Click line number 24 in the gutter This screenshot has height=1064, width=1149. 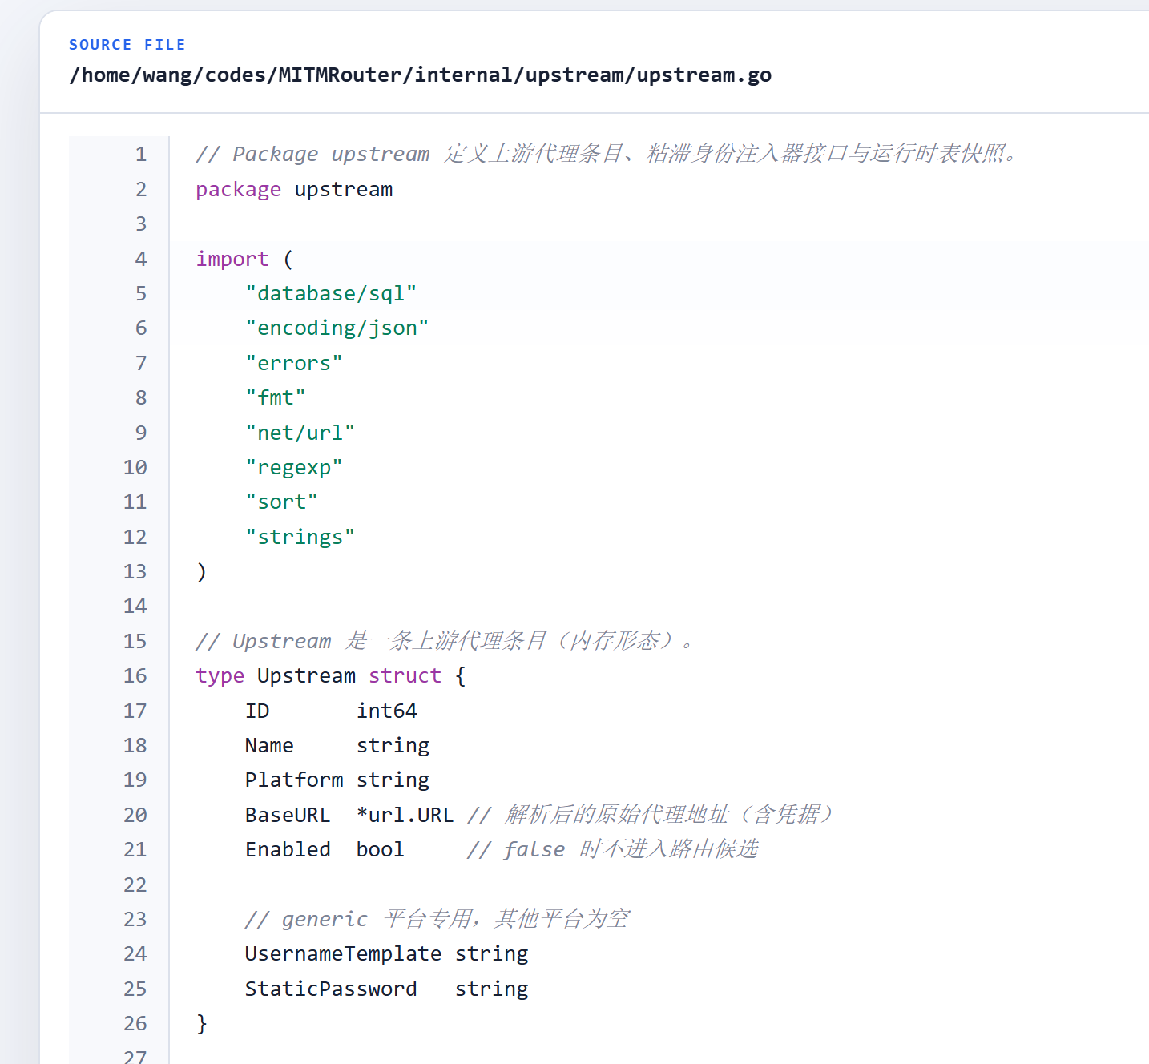point(135,953)
